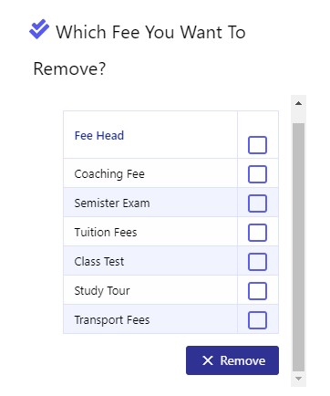
Task: Select the Semister Exam checkbox
Action: coord(257,203)
